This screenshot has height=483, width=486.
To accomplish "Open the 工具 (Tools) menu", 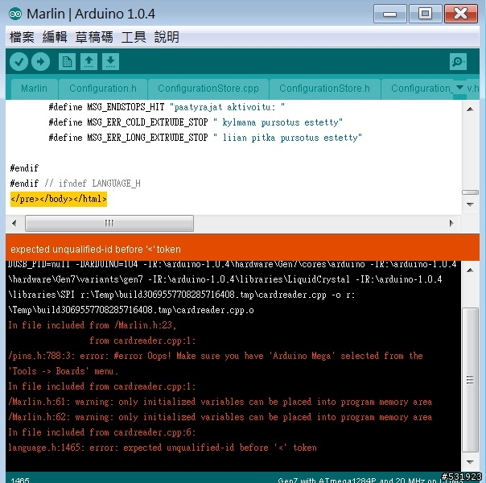I will point(134,37).
